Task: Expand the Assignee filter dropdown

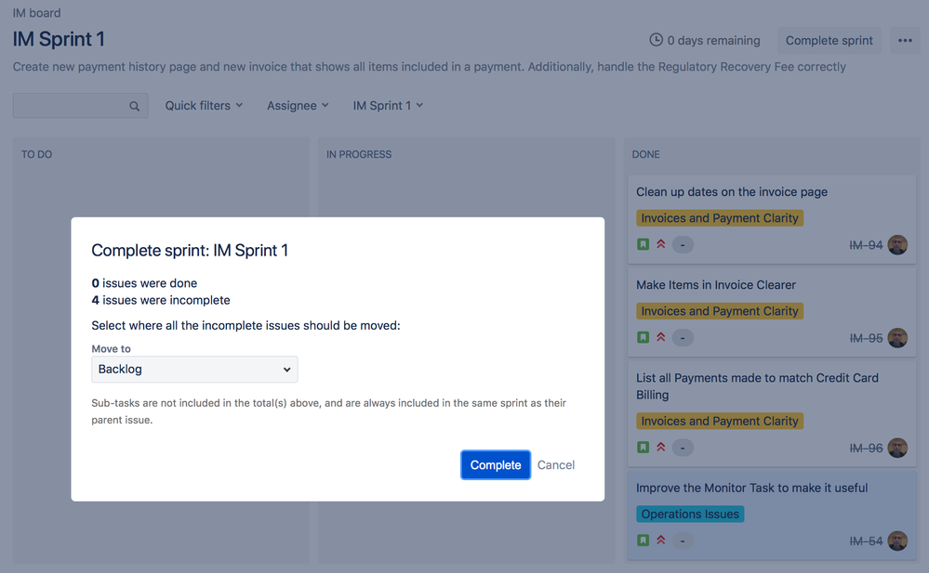Action: (x=298, y=105)
